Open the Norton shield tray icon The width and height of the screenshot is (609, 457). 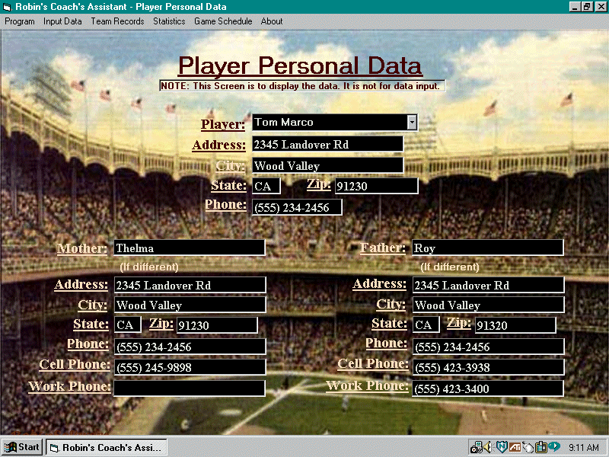(x=502, y=447)
